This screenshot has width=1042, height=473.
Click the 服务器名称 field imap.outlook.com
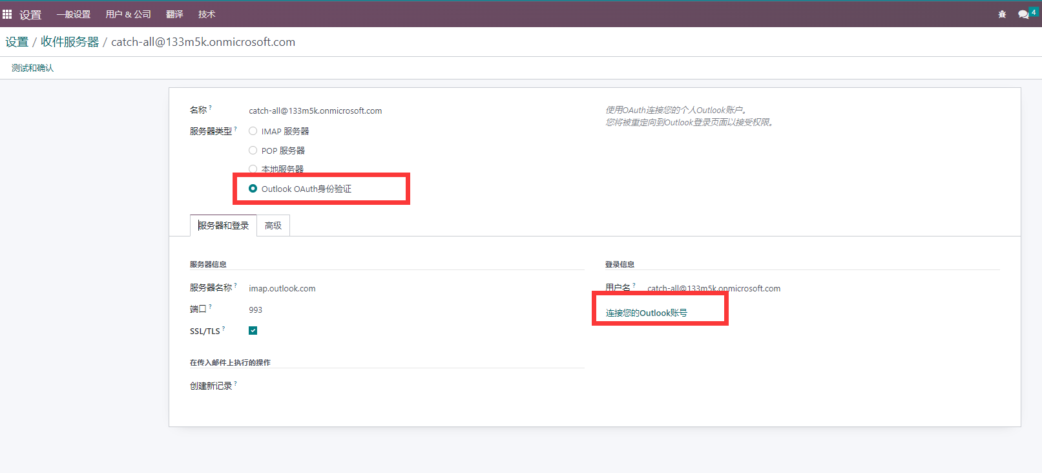tap(282, 288)
